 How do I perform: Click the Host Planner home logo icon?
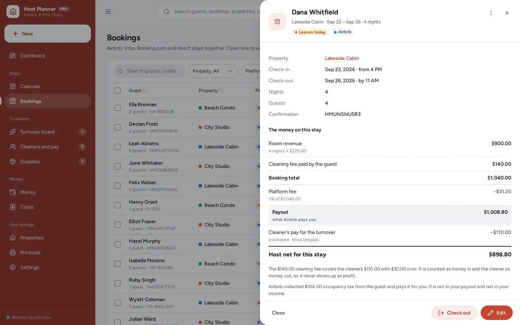[13, 12]
